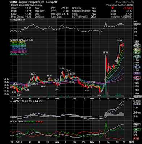Click the ADX 58.22 tag on right axis
Screen dimensions: 142x144
pos(137,124)
